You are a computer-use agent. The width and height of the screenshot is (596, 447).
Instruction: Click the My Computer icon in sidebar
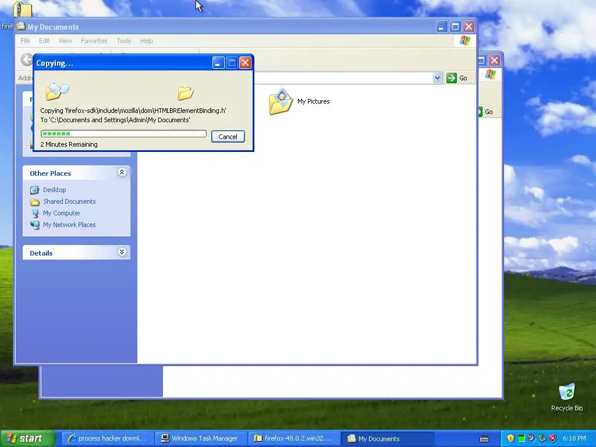pyautogui.click(x=34, y=213)
